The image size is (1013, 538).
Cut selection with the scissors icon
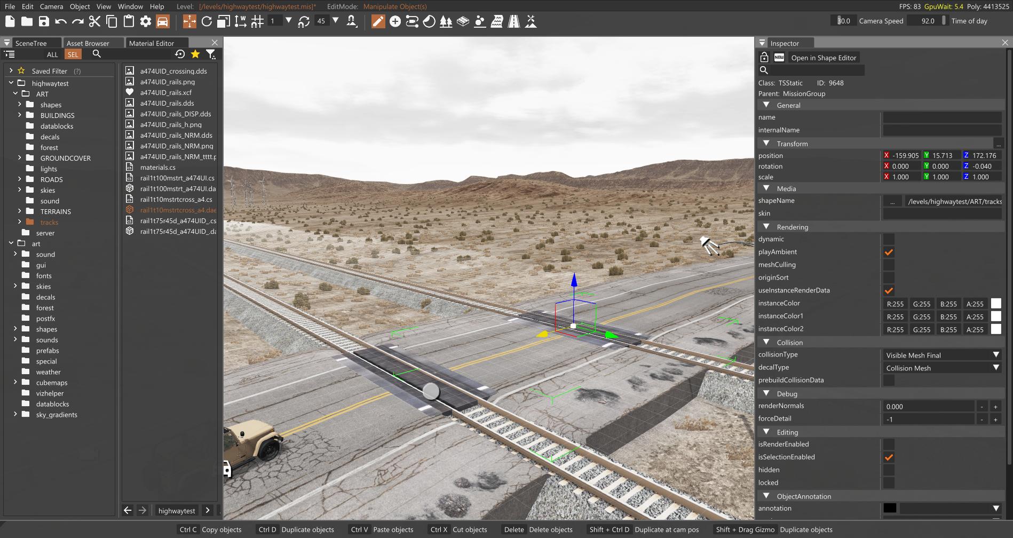94,21
